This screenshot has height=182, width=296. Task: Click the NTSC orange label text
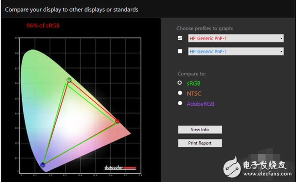pos(194,93)
